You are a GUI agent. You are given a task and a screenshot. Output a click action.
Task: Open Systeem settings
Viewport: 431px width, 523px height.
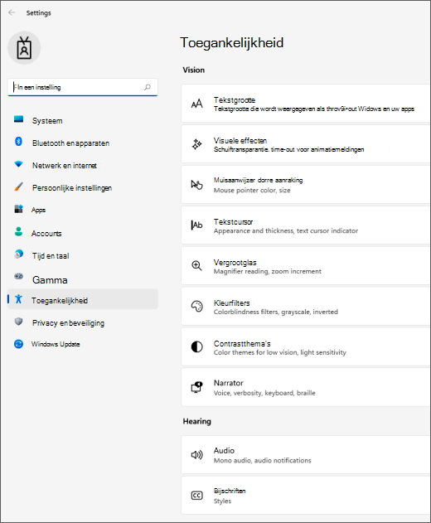(83, 120)
